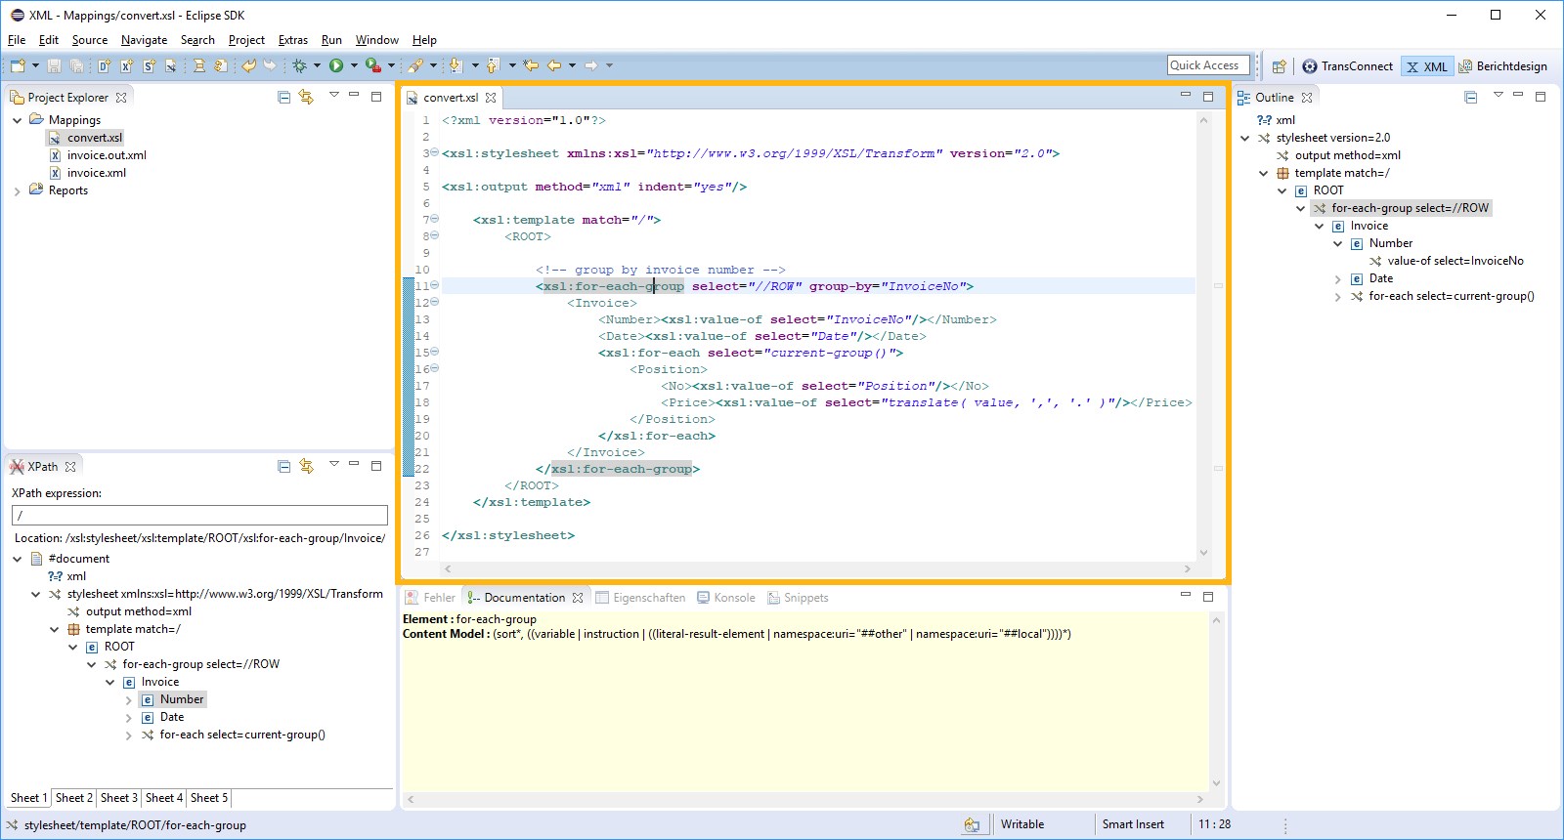The image size is (1564, 840).
Task: Open the Run button dropdown arrow
Action: tap(354, 65)
